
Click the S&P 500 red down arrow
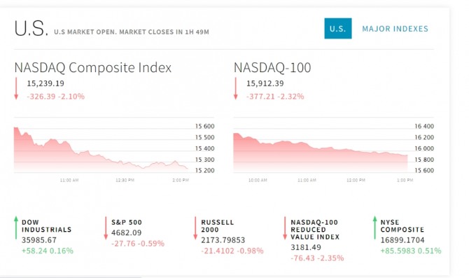pyautogui.click(x=106, y=228)
